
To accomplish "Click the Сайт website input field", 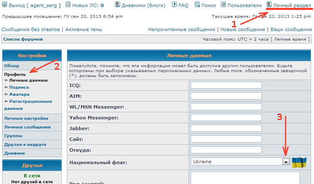I will (x=226, y=139).
